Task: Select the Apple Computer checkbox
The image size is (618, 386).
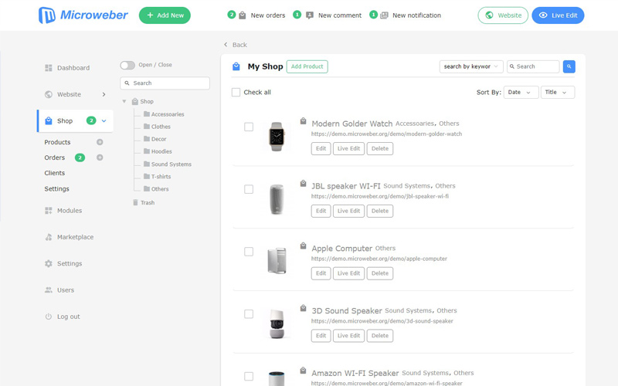Action: point(249,252)
